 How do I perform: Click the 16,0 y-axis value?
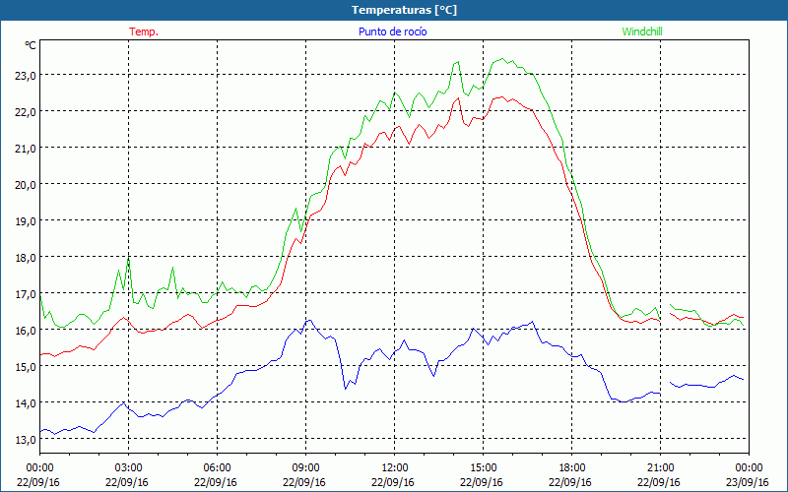pyautogui.click(x=26, y=330)
